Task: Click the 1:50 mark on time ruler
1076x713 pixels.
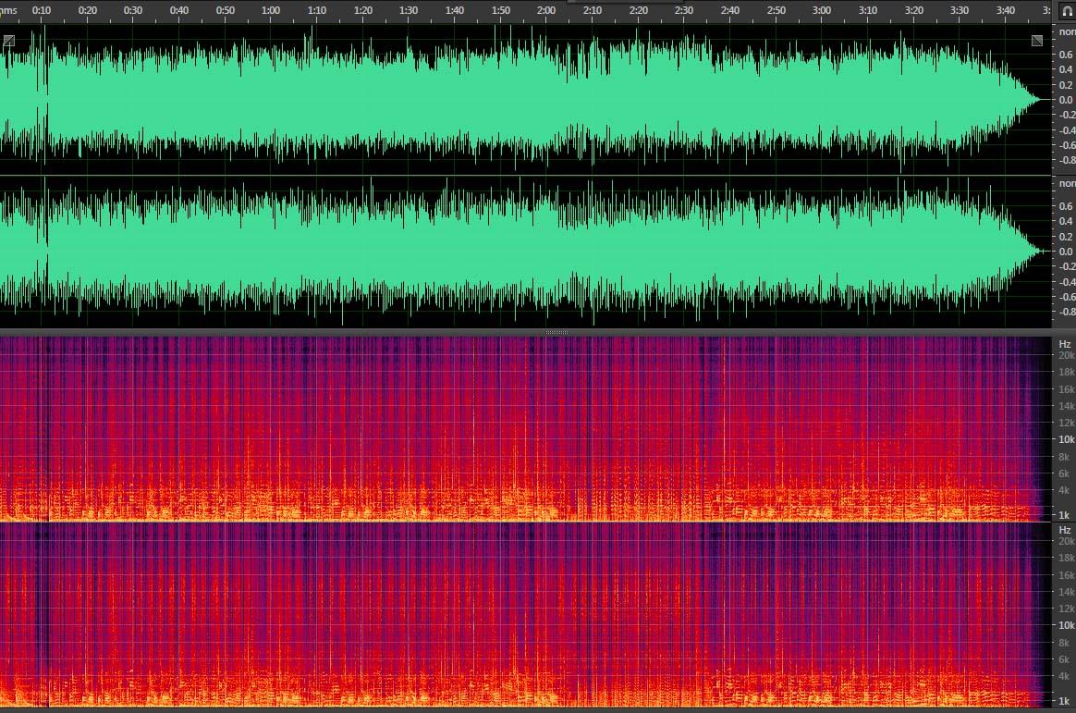Action: click(x=501, y=10)
